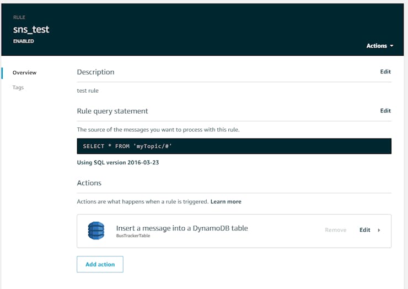Screen dimensions: 408x289
Task: Click the ENABLED status label
Action: pos(23,41)
